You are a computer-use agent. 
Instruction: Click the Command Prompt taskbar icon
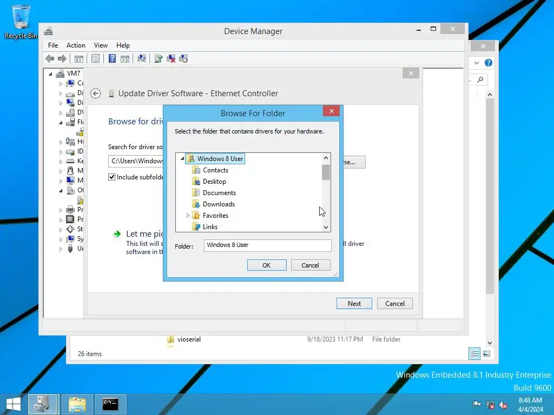[x=110, y=404]
